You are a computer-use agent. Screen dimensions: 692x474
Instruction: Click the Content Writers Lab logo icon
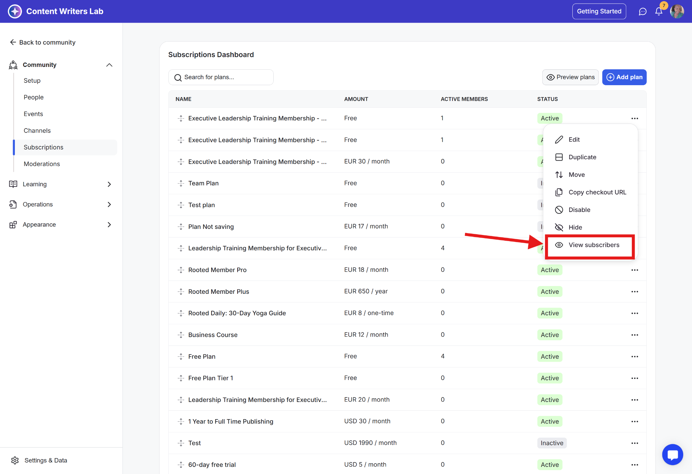point(15,11)
